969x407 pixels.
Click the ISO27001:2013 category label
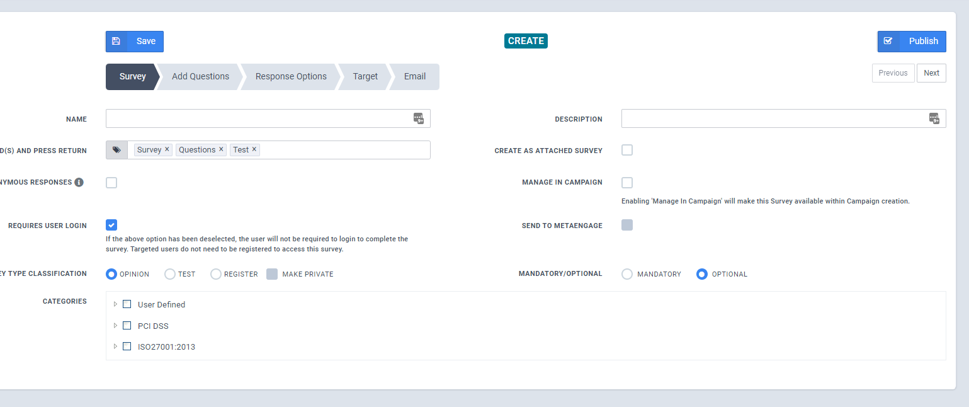tap(166, 347)
